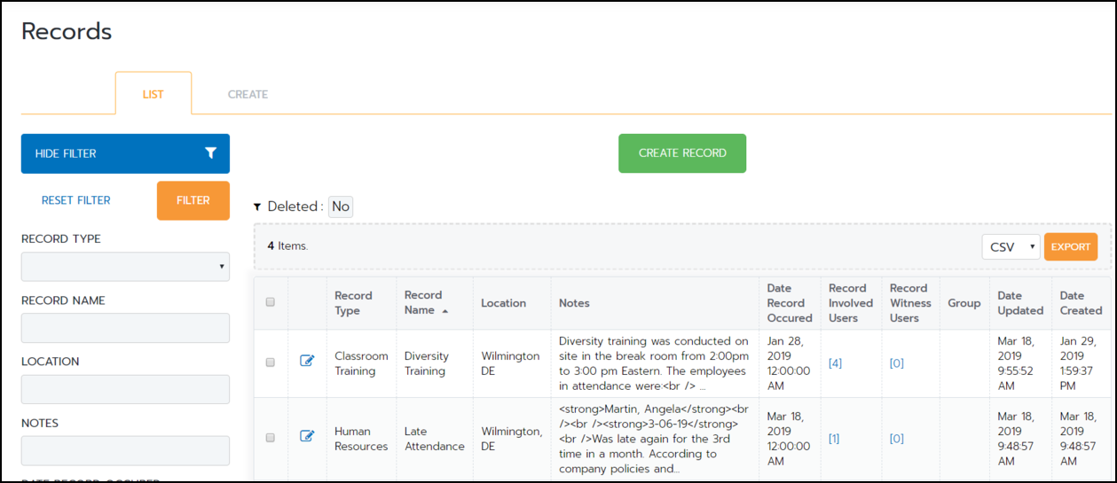Image resolution: width=1117 pixels, height=483 pixels.
Task: Click the Diversity training notes text
Action: point(654,363)
